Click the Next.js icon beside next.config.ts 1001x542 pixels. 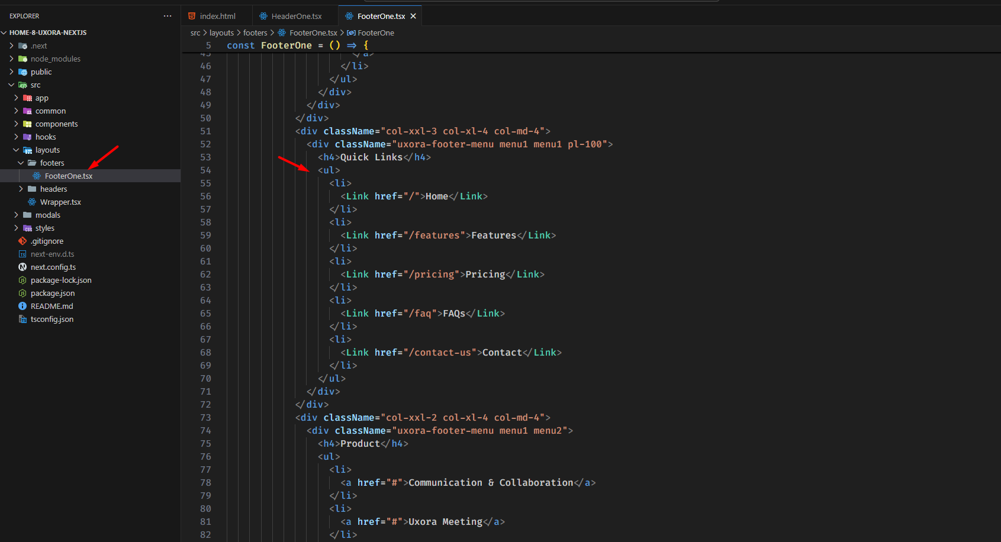tap(22, 267)
